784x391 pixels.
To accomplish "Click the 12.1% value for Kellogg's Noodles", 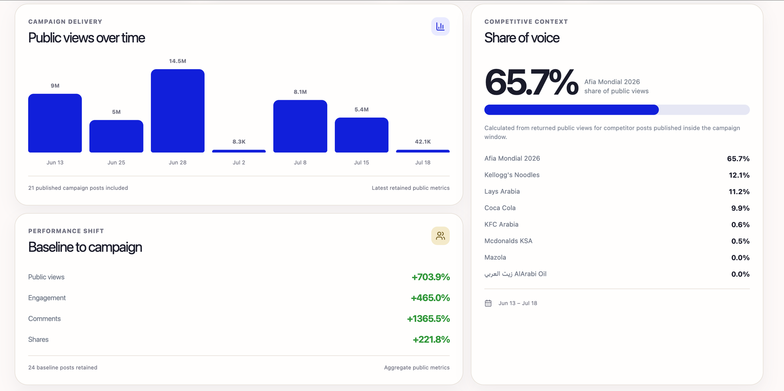I will click(x=739, y=175).
